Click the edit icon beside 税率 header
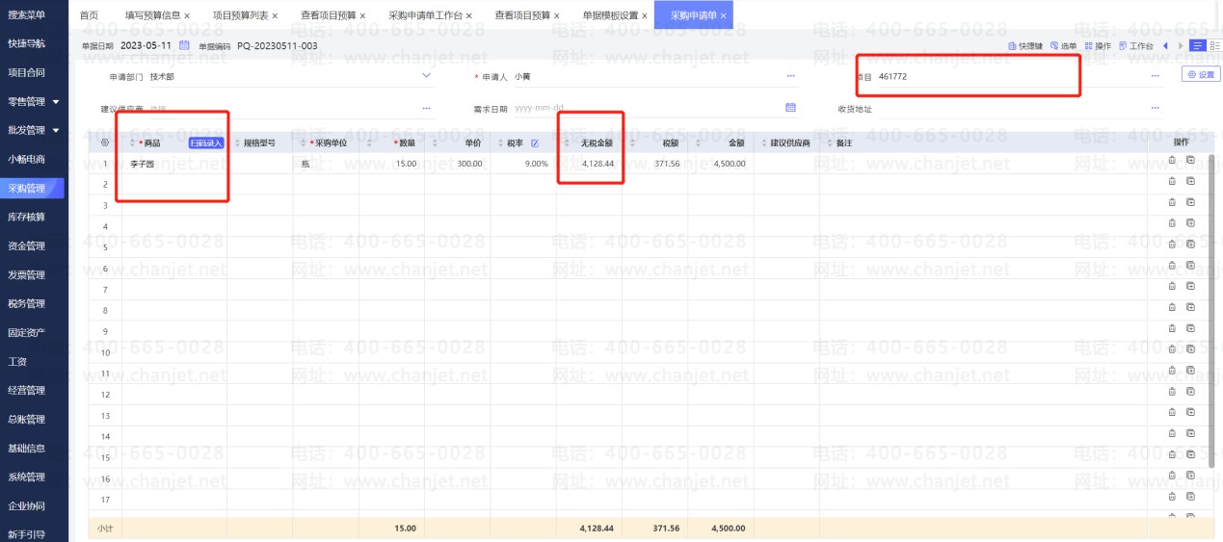 pos(535,142)
